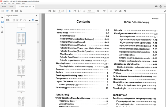Open the File menu

pos(2,3)
